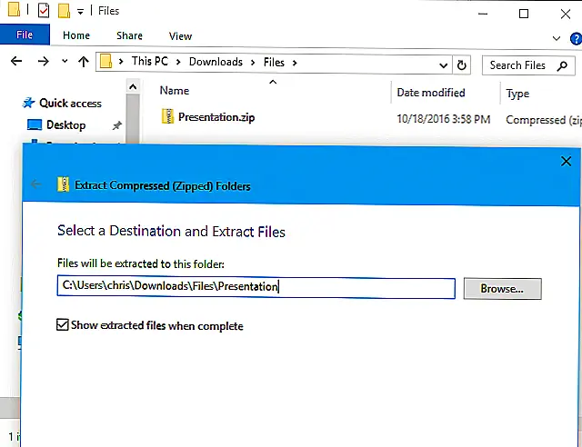582x447 pixels.
Task: Close the Extract Compressed Folders dialog
Action: click(x=566, y=162)
